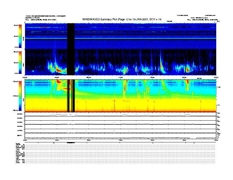Viewport: 233px width, 180px height.
Task: Click the 10 frequency label beside TNR
Action: (x=219, y=105)
